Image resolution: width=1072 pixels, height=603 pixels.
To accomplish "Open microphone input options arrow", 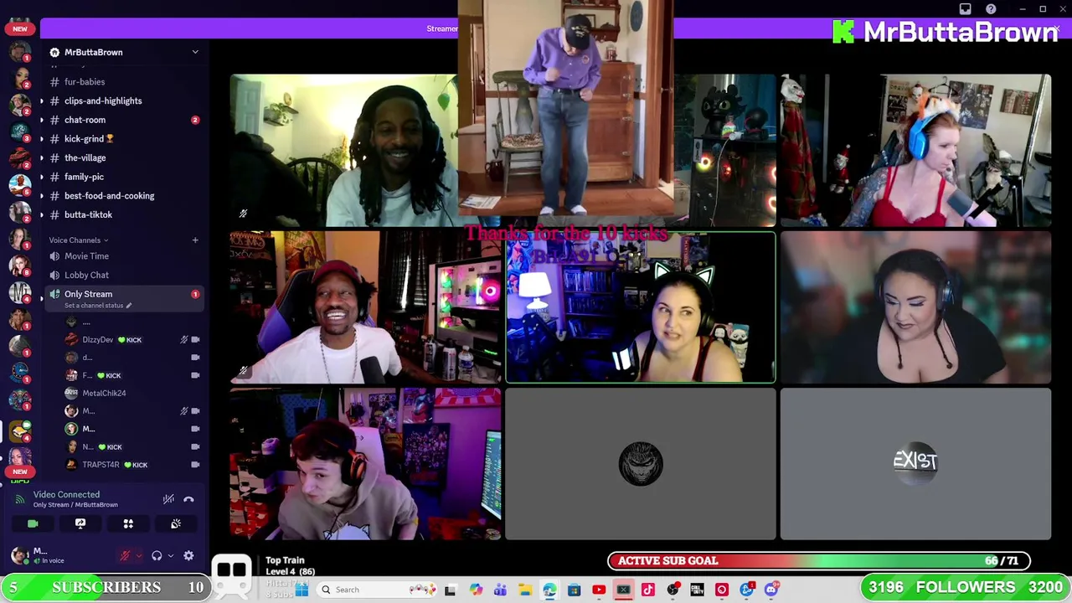I will pos(138,555).
